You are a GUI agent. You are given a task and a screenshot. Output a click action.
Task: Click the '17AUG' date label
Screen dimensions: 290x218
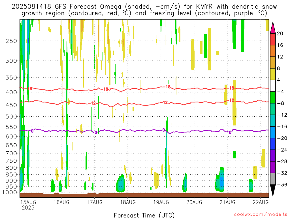pos(95,202)
